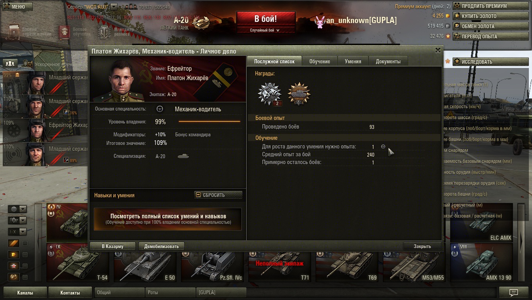Click the driver steering wheel specialty icon

(x=160, y=109)
